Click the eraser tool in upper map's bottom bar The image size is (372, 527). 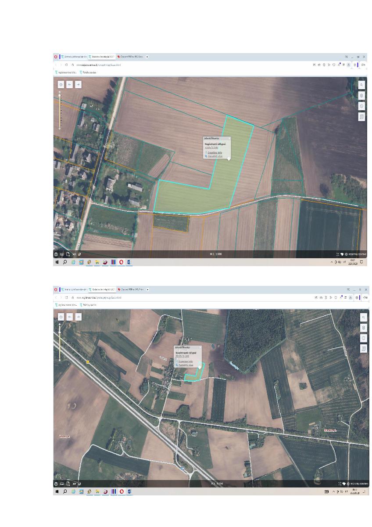tap(80, 254)
